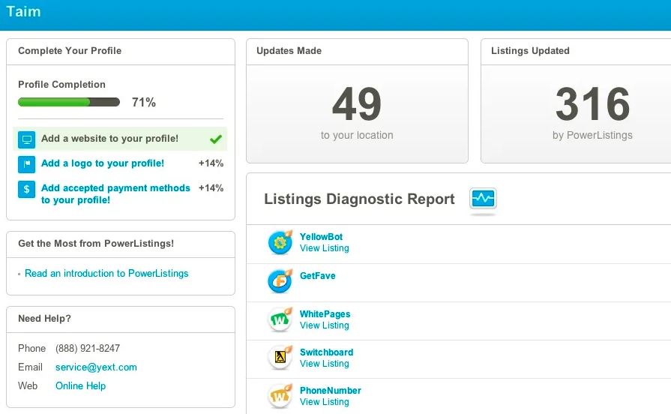Open 'Add a logo to your profile!' link
671x414 pixels.
[x=103, y=163]
